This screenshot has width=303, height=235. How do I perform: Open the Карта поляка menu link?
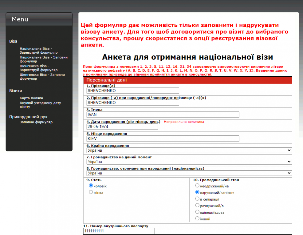(x=31, y=98)
